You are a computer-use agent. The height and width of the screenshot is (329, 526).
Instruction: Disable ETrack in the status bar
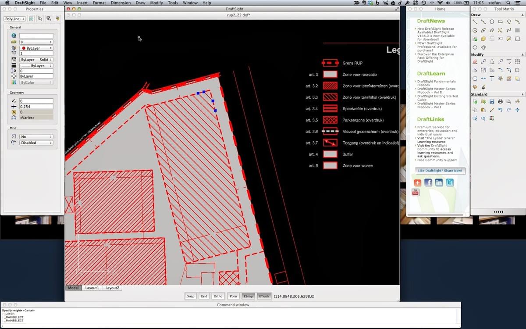(x=264, y=296)
